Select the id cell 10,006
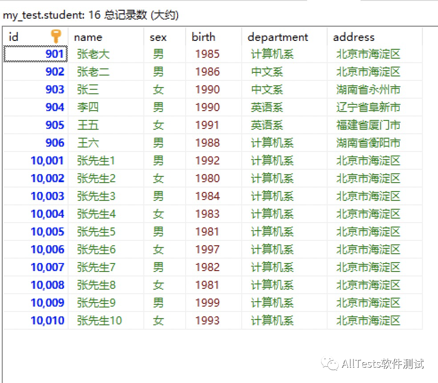The image size is (438, 383). tap(36, 249)
